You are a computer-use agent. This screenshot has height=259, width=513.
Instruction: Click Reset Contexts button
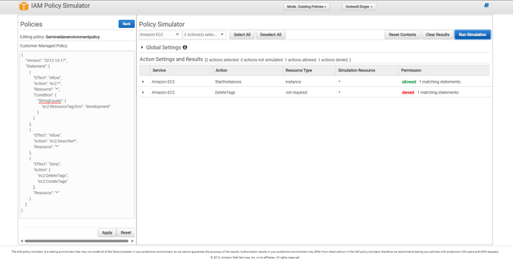(x=402, y=35)
